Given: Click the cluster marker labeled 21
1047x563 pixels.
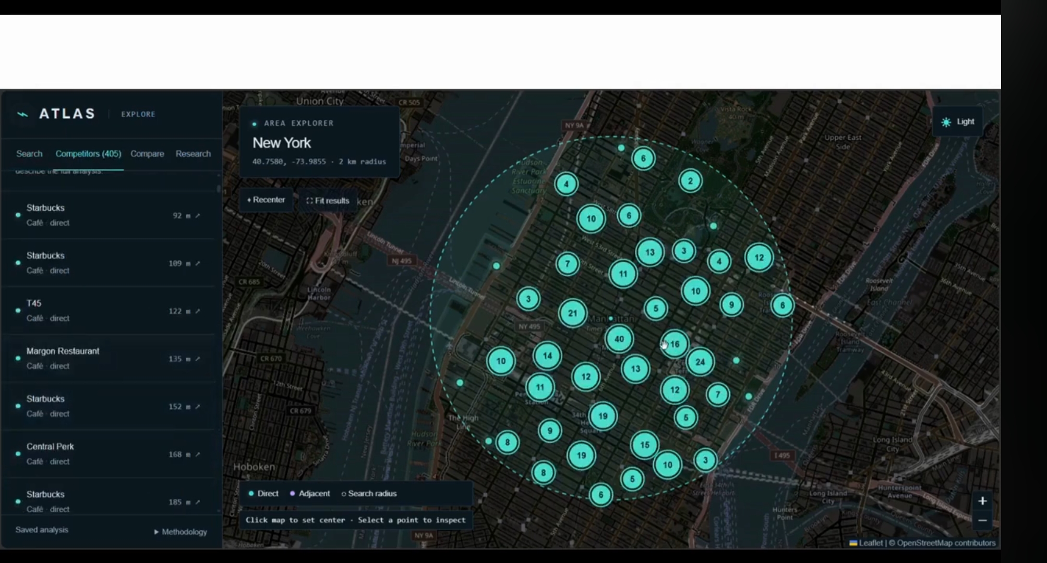Looking at the screenshot, I should coord(573,313).
